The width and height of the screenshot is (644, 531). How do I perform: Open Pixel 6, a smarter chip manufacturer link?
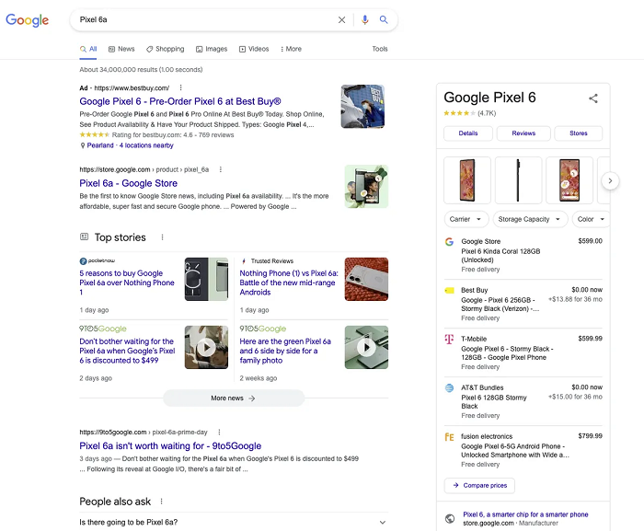(x=525, y=514)
